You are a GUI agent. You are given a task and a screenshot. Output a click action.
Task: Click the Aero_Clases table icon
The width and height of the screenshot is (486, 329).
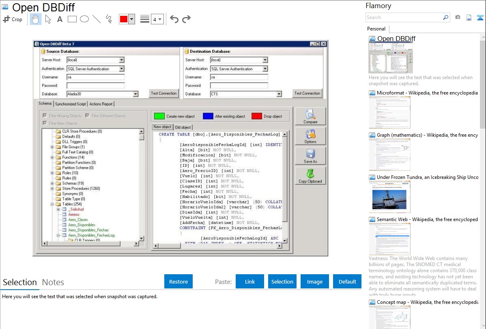click(65, 219)
